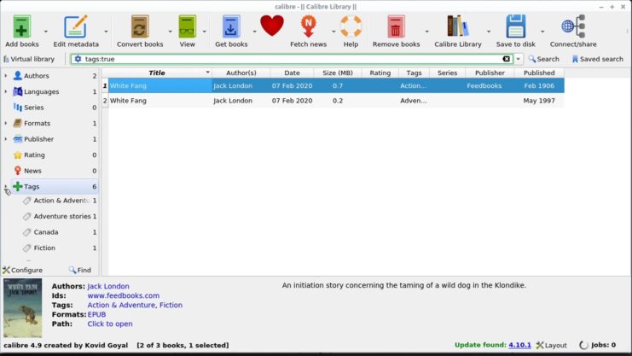The image size is (632, 356).
Task: Sort by the Size (MB) column header
Action: [x=338, y=73]
